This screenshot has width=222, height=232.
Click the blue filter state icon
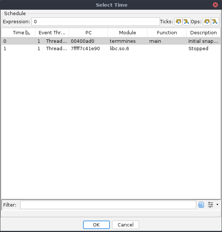click(x=201, y=205)
